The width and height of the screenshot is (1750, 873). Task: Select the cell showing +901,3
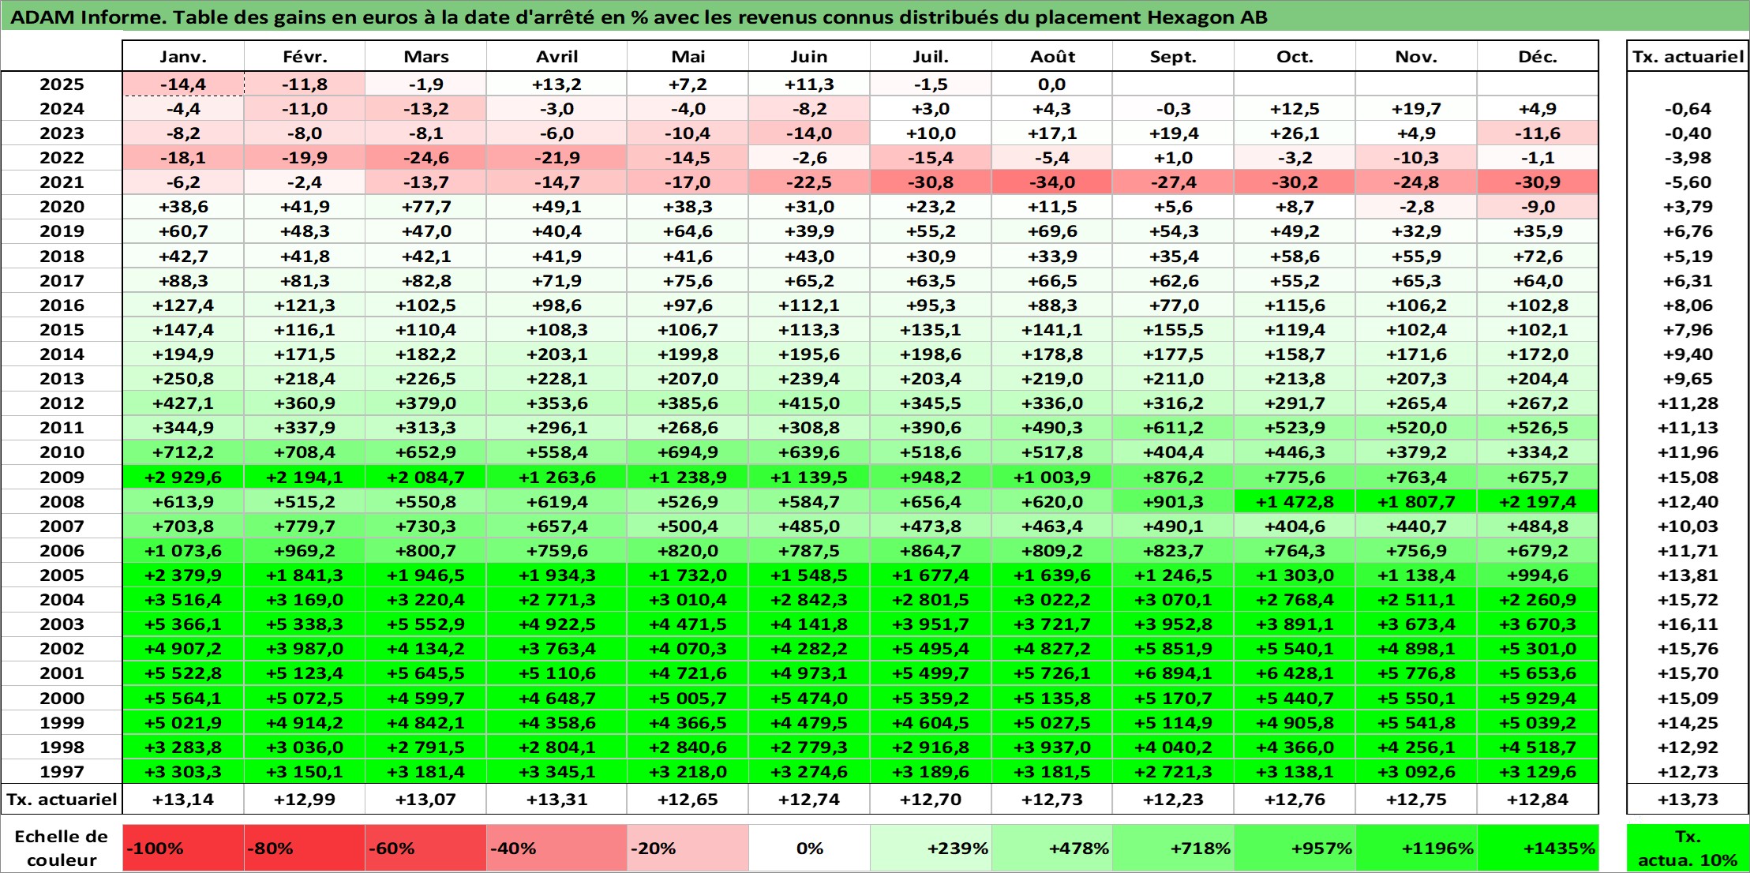[x=1173, y=501]
